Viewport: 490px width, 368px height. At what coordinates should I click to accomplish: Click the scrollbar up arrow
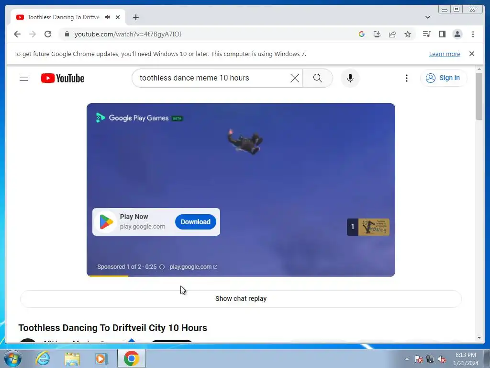(479, 69)
